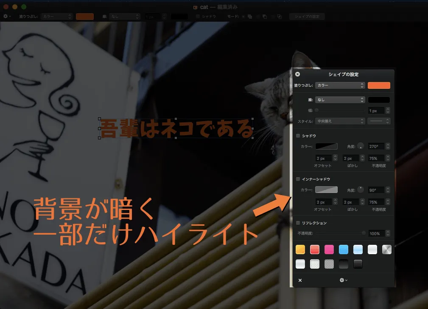Open the black stroke color well in the panel

coord(379,100)
